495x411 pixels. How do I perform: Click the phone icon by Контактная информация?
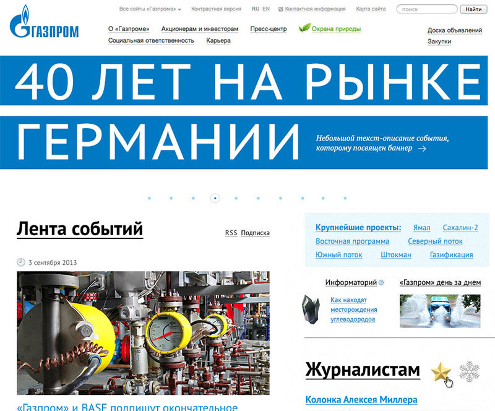282,9
